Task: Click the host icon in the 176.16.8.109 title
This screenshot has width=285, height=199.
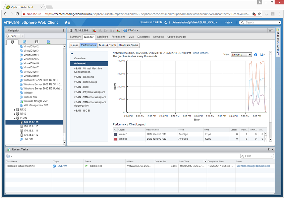Action: 71,30
